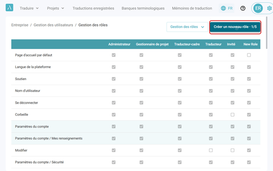273x171 pixels.
Task: Open the help question mark icon
Action: click(243, 8)
